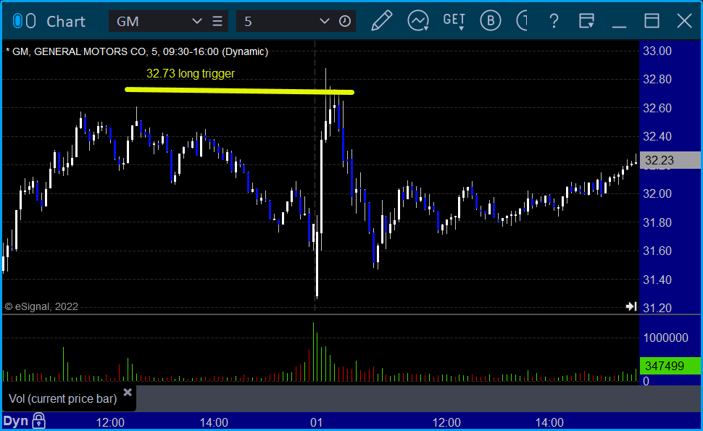Toggle the lock icon next to Dyn

point(39,421)
